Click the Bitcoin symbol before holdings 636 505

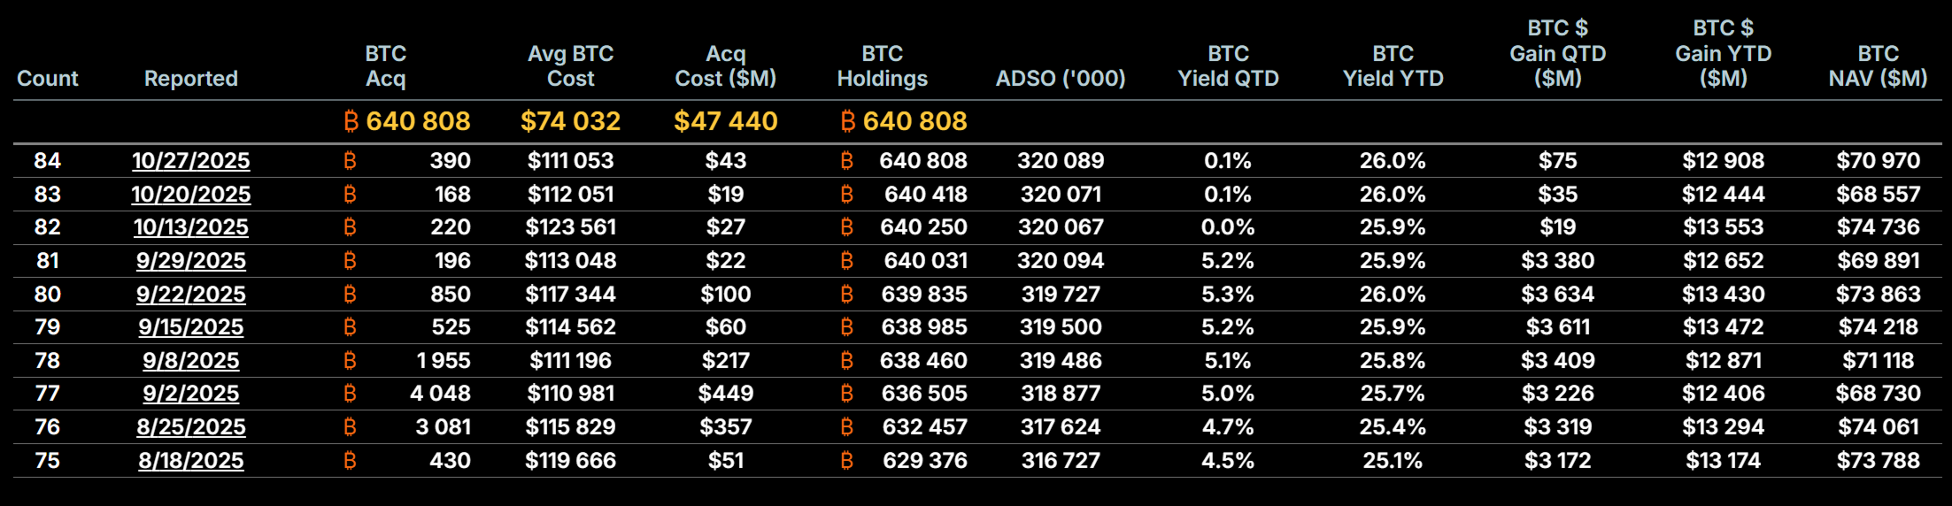coord(846,394)
